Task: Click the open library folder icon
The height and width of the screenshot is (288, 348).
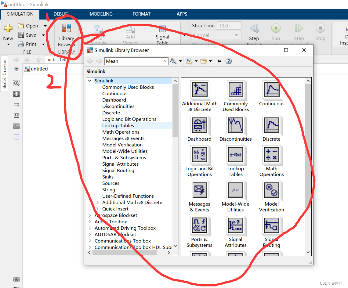Action: tap(203, 61)
